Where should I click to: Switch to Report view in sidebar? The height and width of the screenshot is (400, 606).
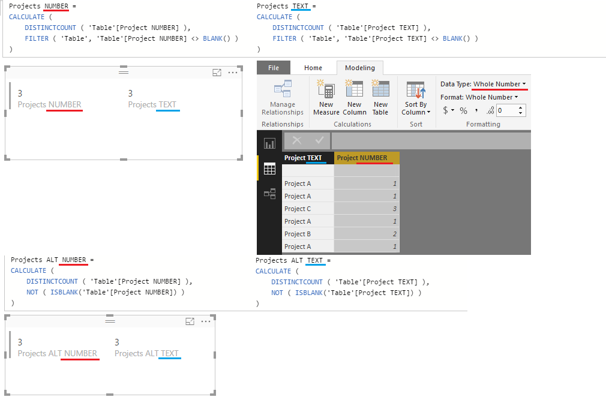pos(270,143)
